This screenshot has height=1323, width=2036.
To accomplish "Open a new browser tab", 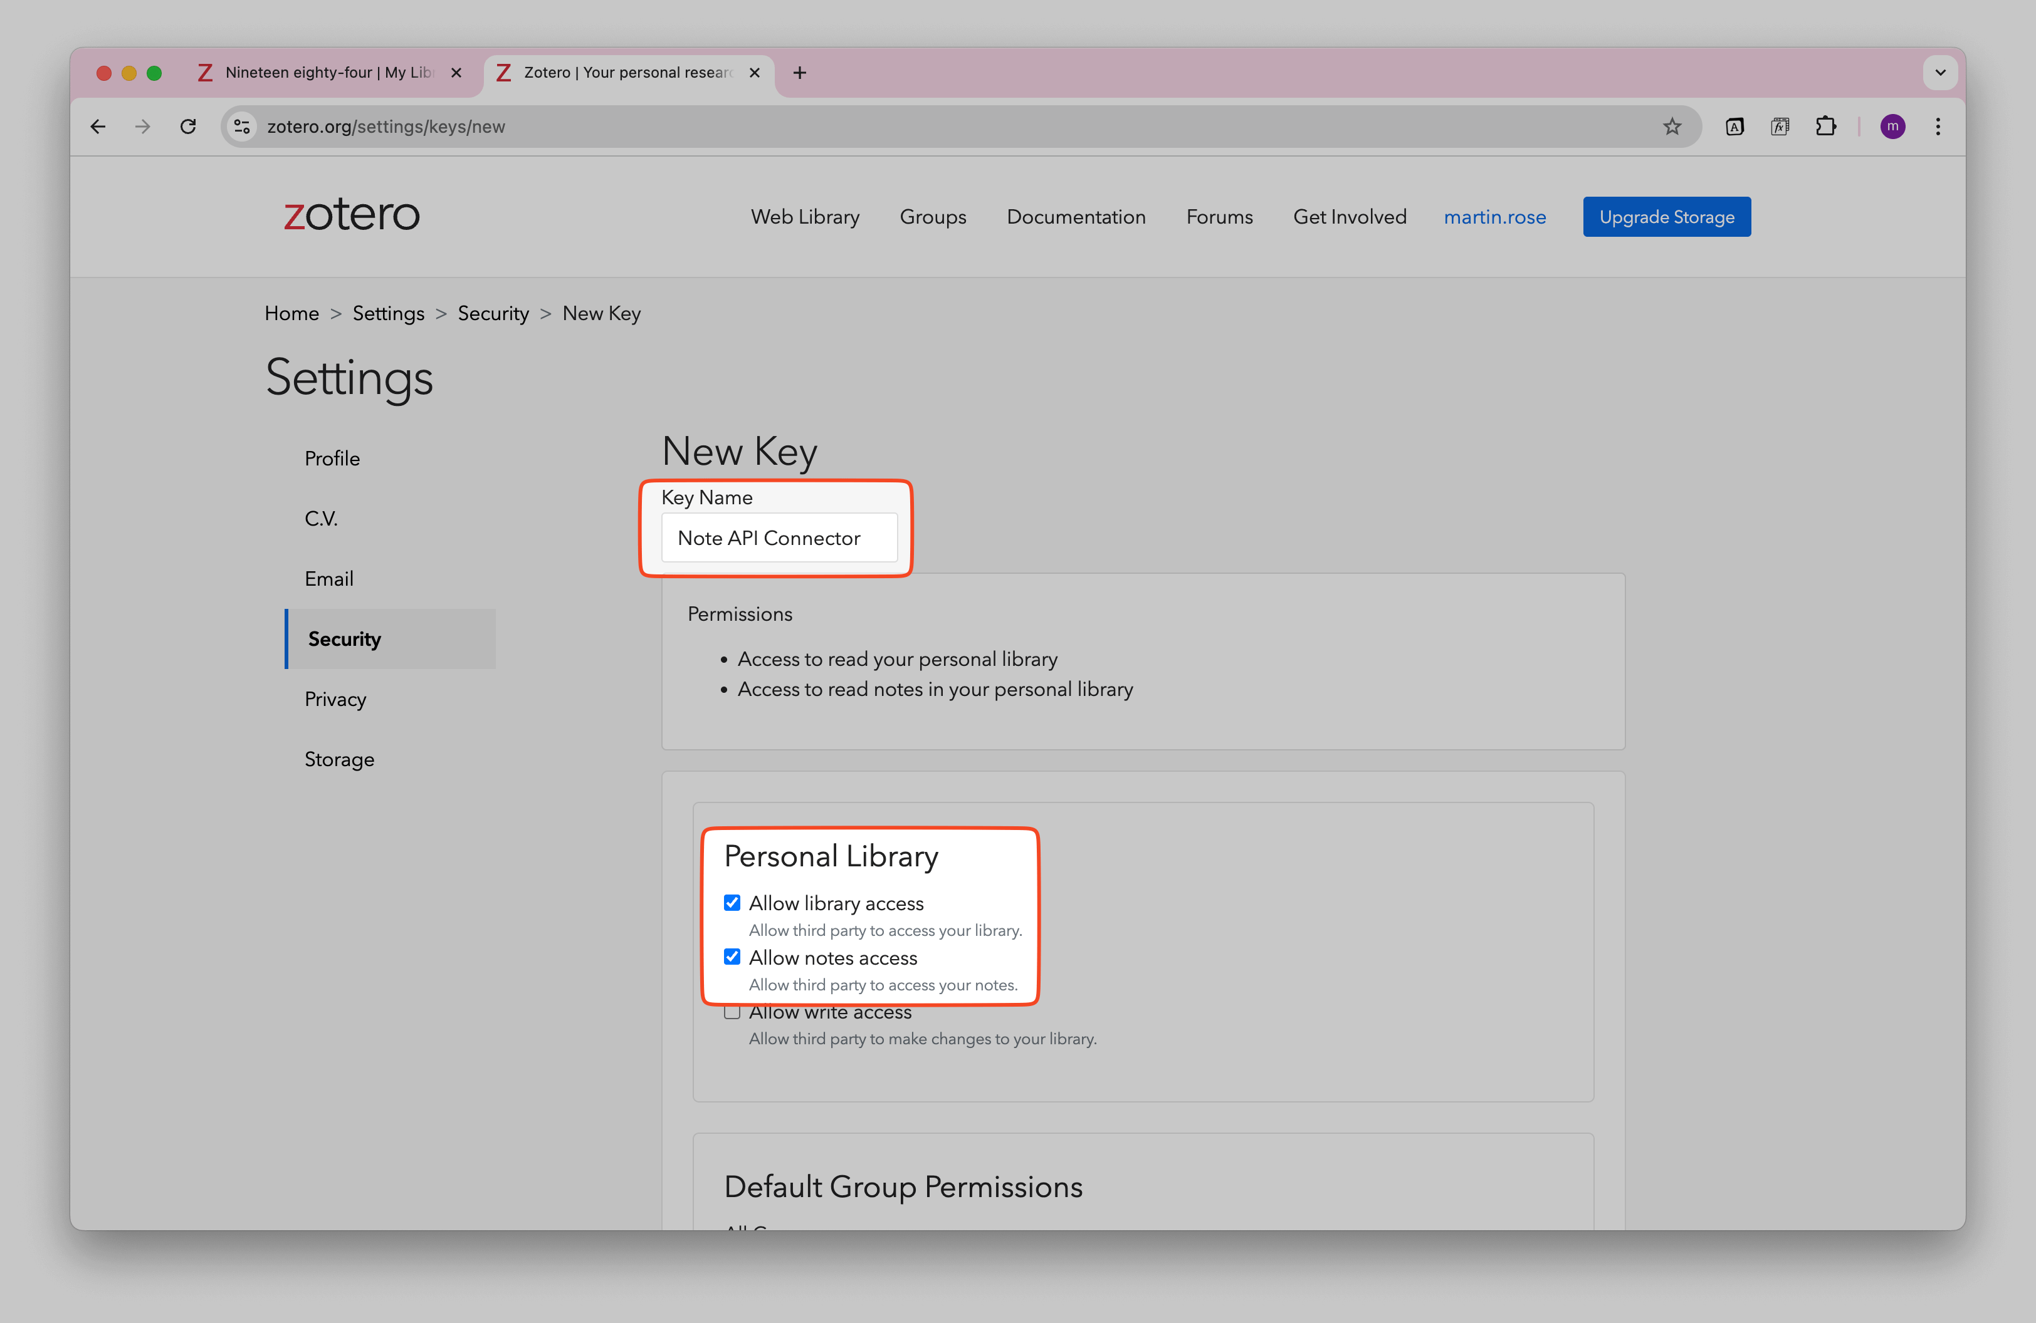I will (x=799, y=73).
